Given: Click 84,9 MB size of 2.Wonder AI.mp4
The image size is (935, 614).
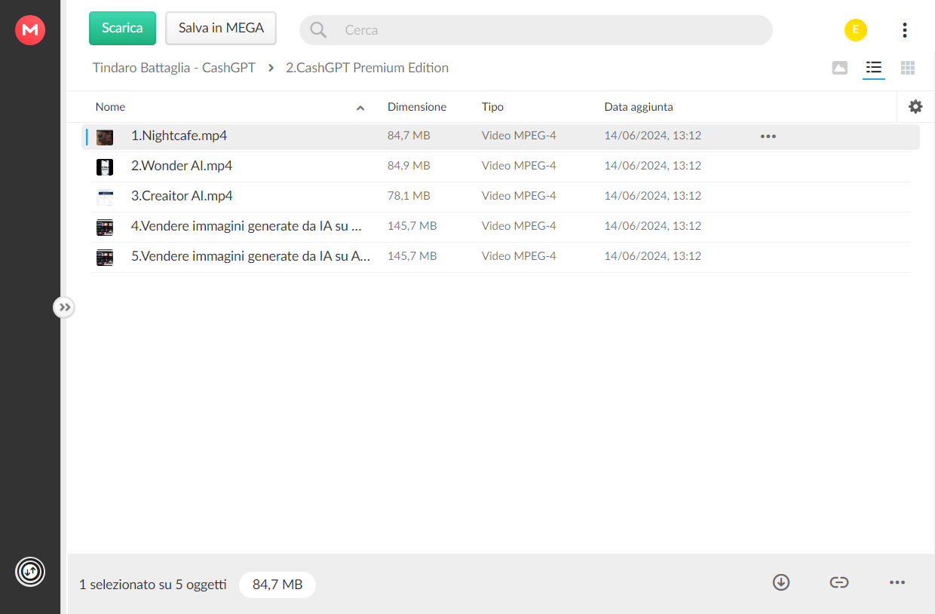Looking at the screenshot, I should pyautogui.click(x=409, y=166).
